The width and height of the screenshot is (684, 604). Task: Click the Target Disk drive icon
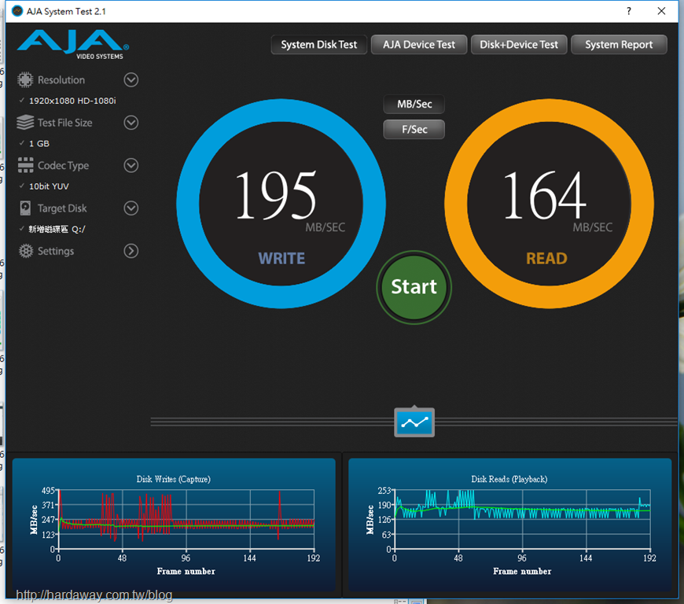tap(25, 208)
